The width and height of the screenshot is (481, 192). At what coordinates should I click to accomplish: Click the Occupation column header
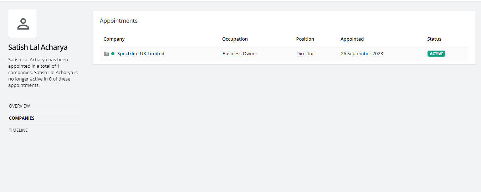(235, 39)
